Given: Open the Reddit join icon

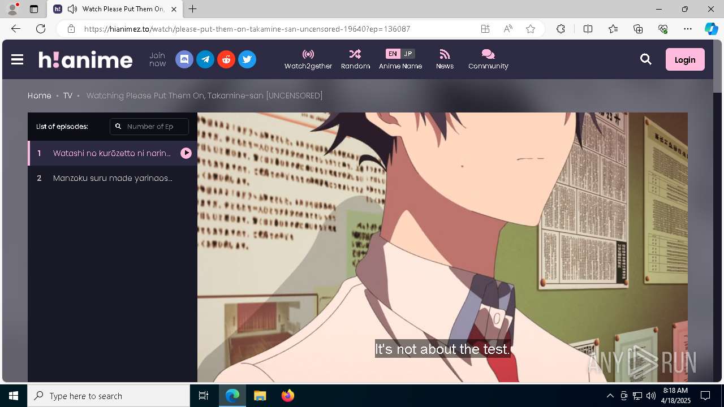Looking at the screenshot, I should pyautogui.click(x=226, y=59).
